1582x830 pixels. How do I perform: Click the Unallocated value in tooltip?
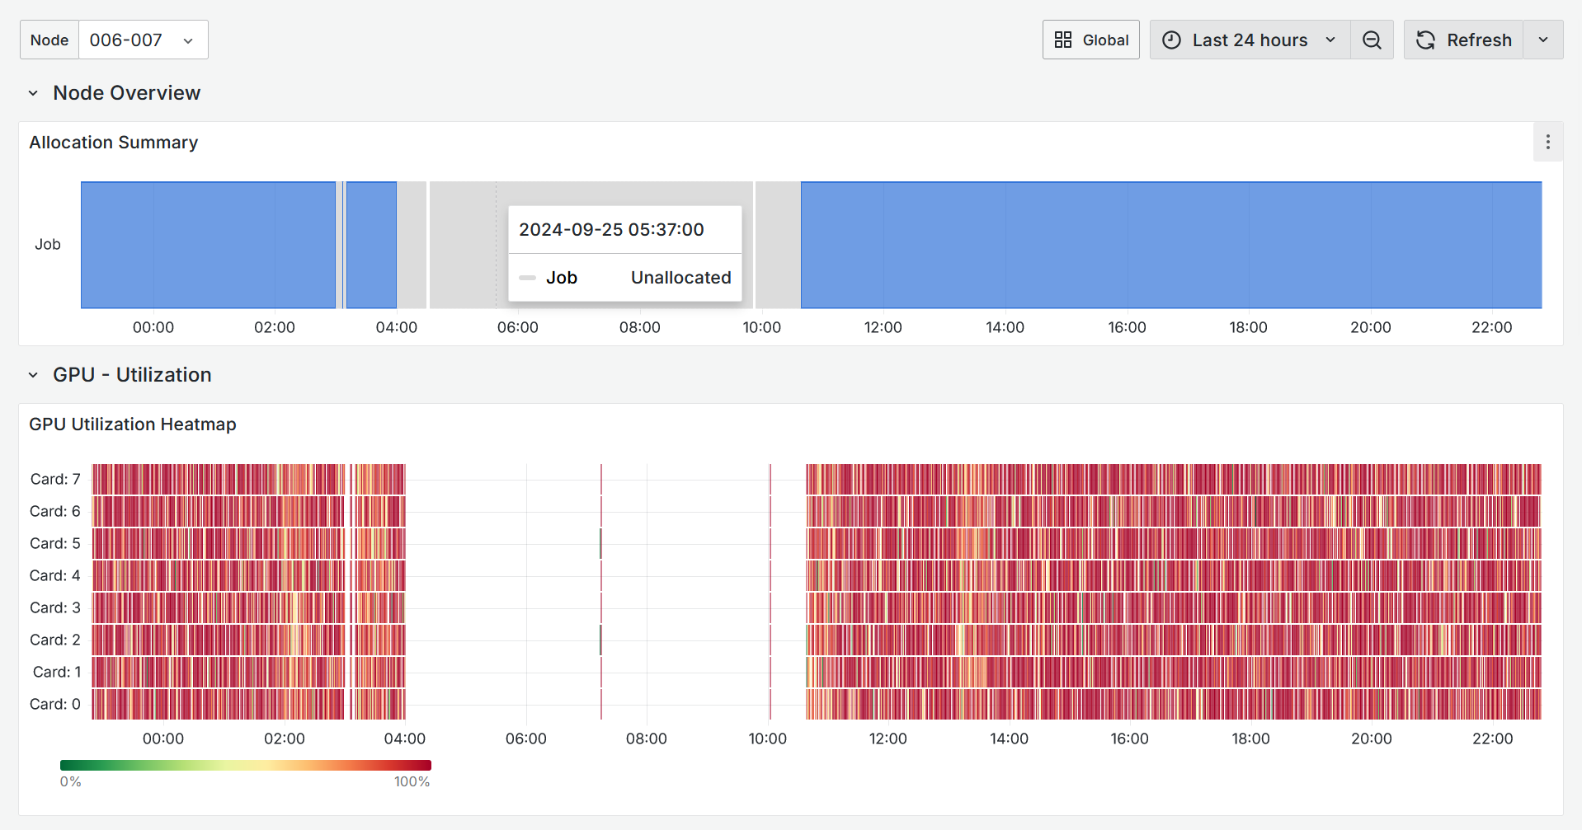tap(680, 278)
